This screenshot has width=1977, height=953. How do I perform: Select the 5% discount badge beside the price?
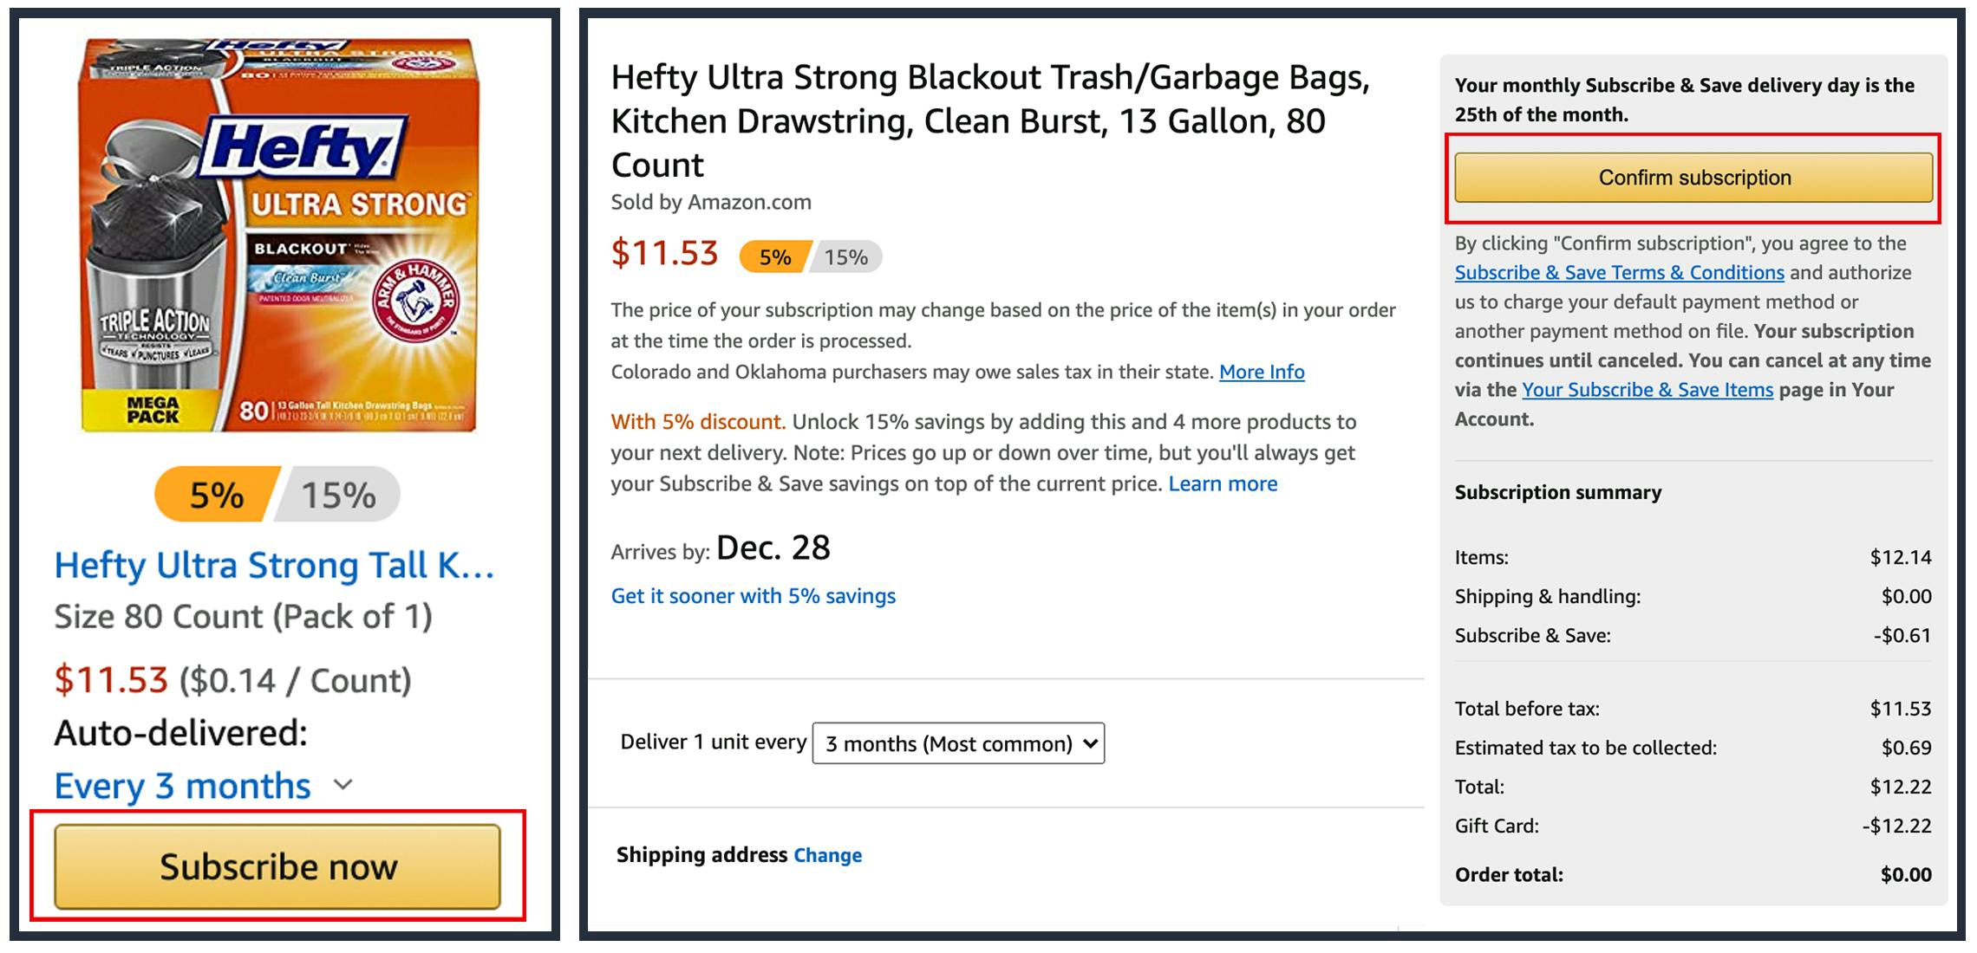click(774, 257)
